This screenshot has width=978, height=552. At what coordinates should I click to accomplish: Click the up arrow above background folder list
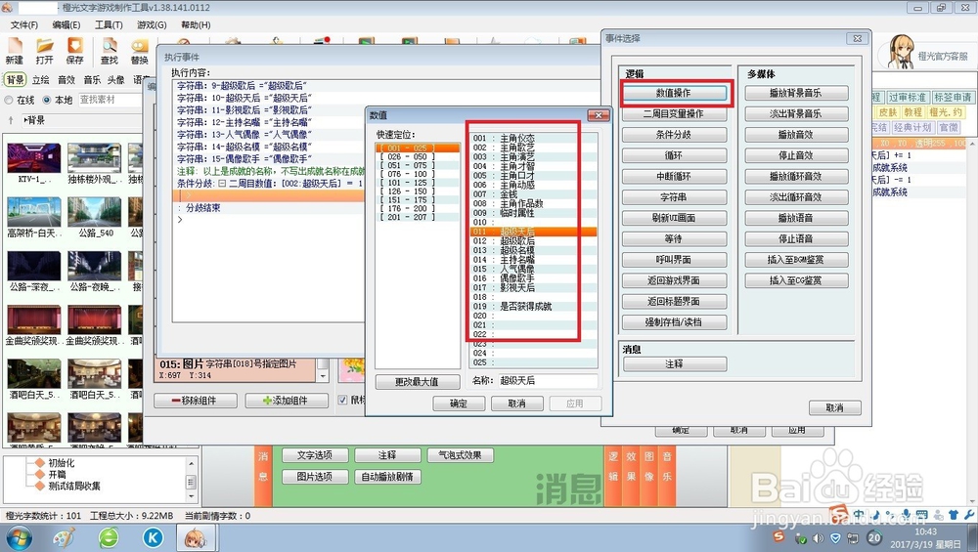(11, 120)
